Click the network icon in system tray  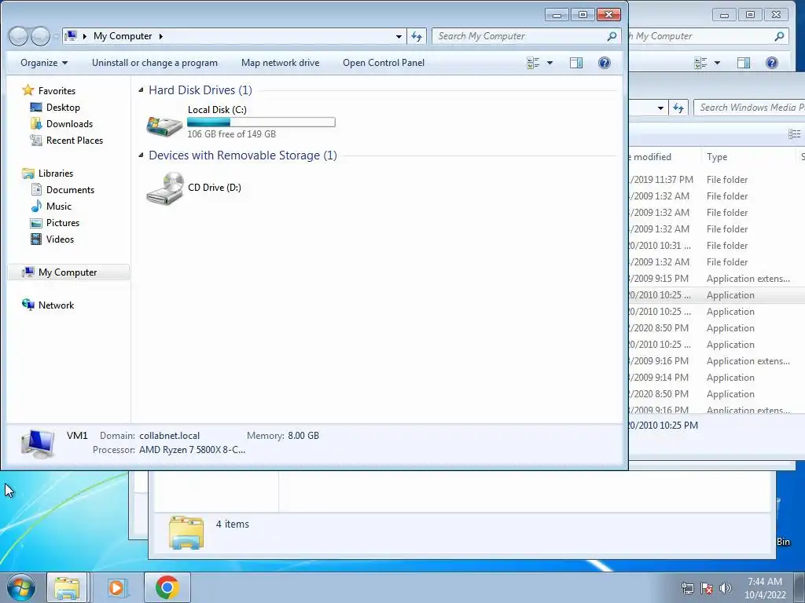coord(687,588)
